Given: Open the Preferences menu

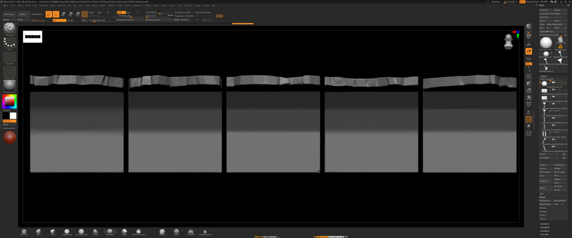Looking at the screenshot, I should 138,5.
